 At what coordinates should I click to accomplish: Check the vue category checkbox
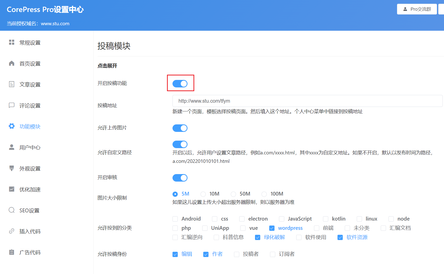[243, 228]
